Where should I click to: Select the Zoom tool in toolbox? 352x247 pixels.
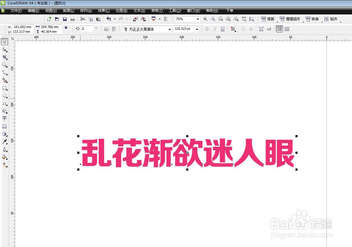[4, 65]
